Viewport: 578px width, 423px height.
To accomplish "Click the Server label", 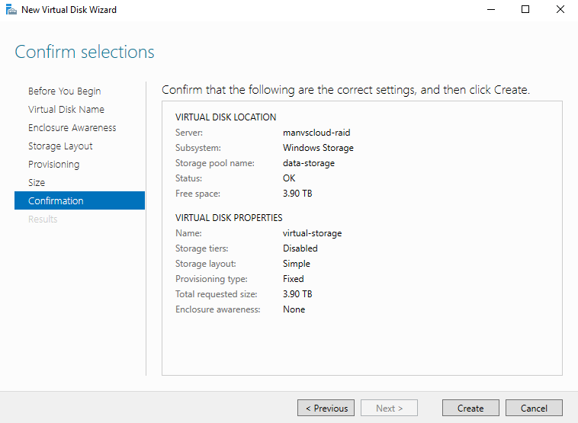I will (x=189, y=133).
